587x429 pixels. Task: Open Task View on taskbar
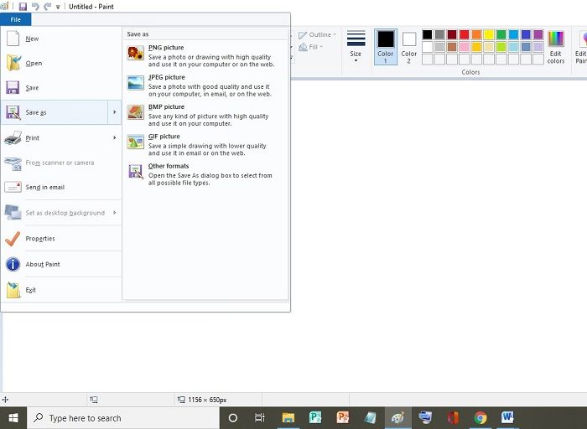coord(260,418)
